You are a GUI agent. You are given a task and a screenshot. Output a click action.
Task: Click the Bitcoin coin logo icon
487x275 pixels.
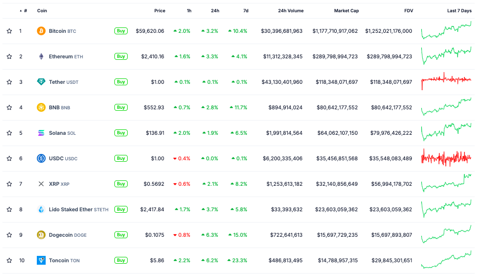coord(41,31)
